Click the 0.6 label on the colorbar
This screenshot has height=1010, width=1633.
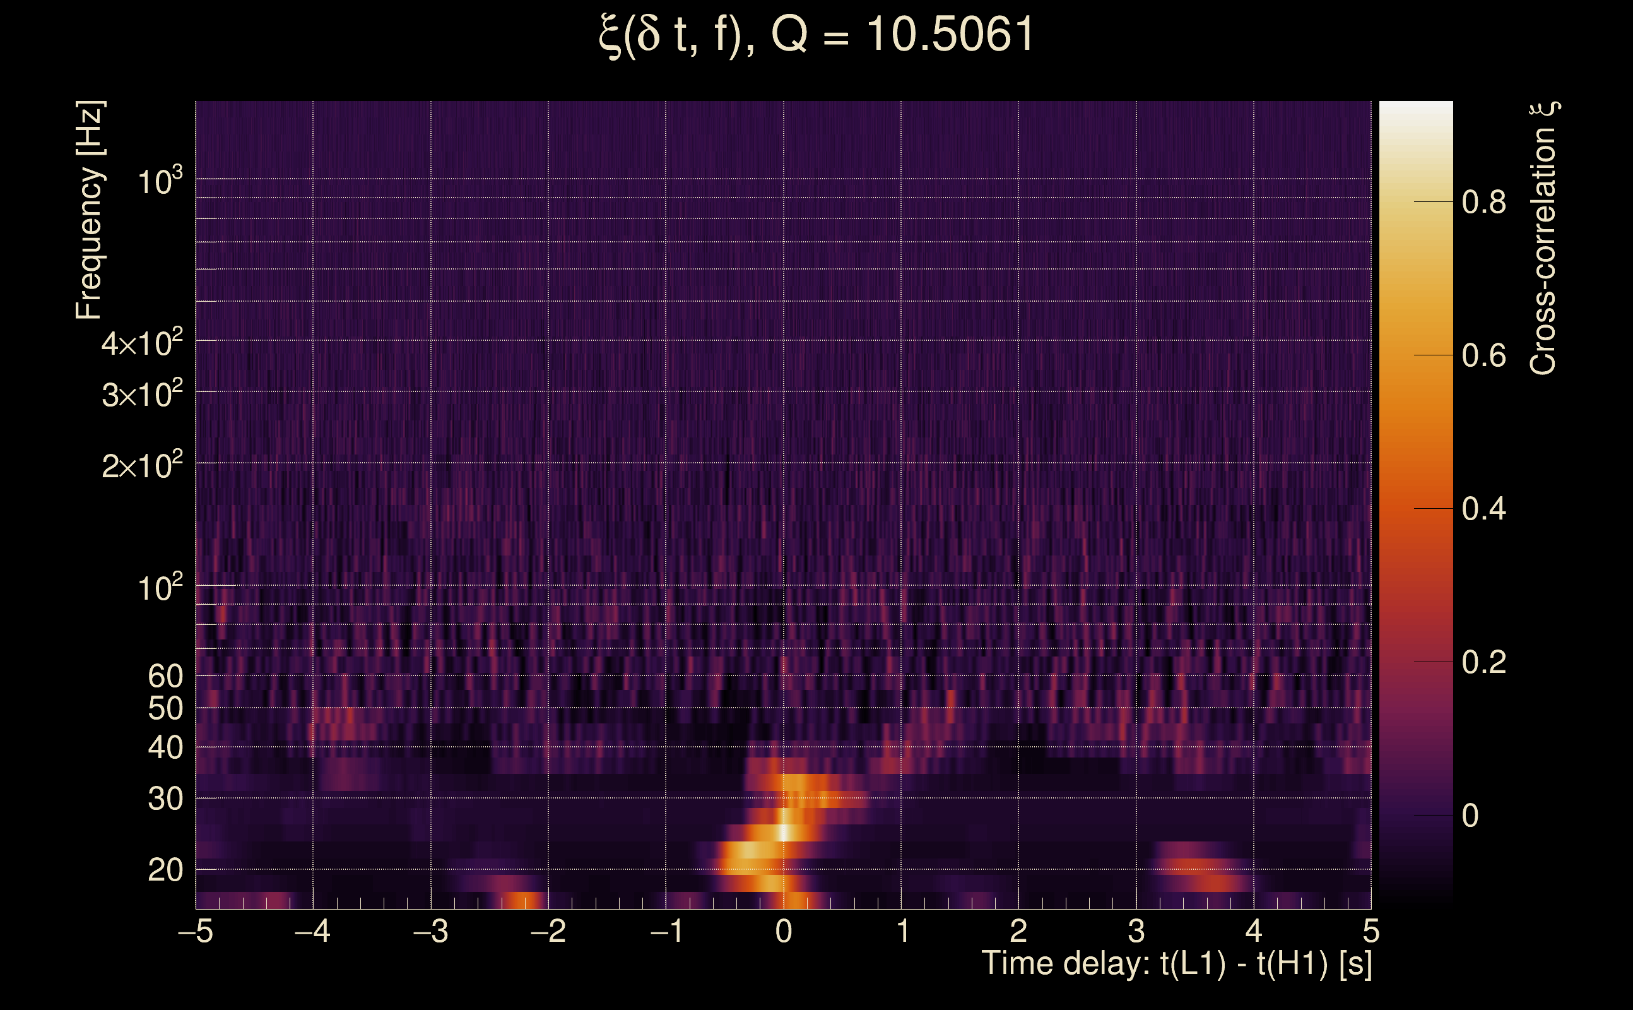[1483, 355]
